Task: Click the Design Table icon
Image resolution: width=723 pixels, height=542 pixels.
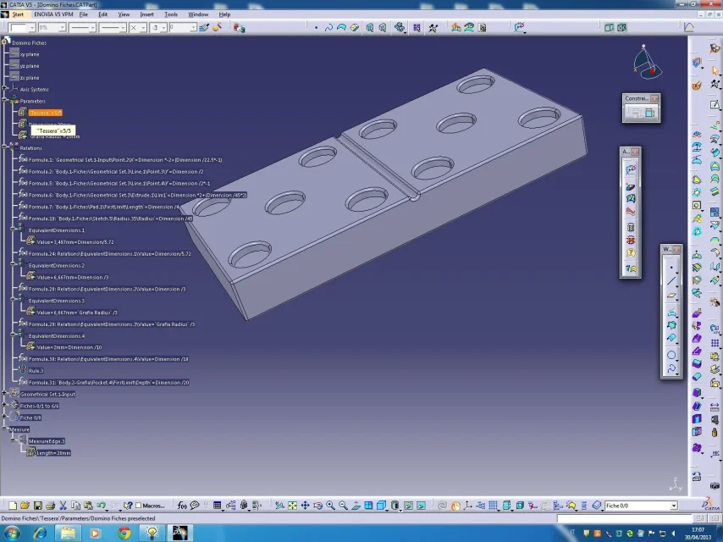Action: [218, 506]
